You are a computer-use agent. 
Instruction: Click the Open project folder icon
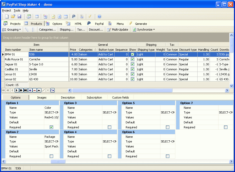[13, 16]
